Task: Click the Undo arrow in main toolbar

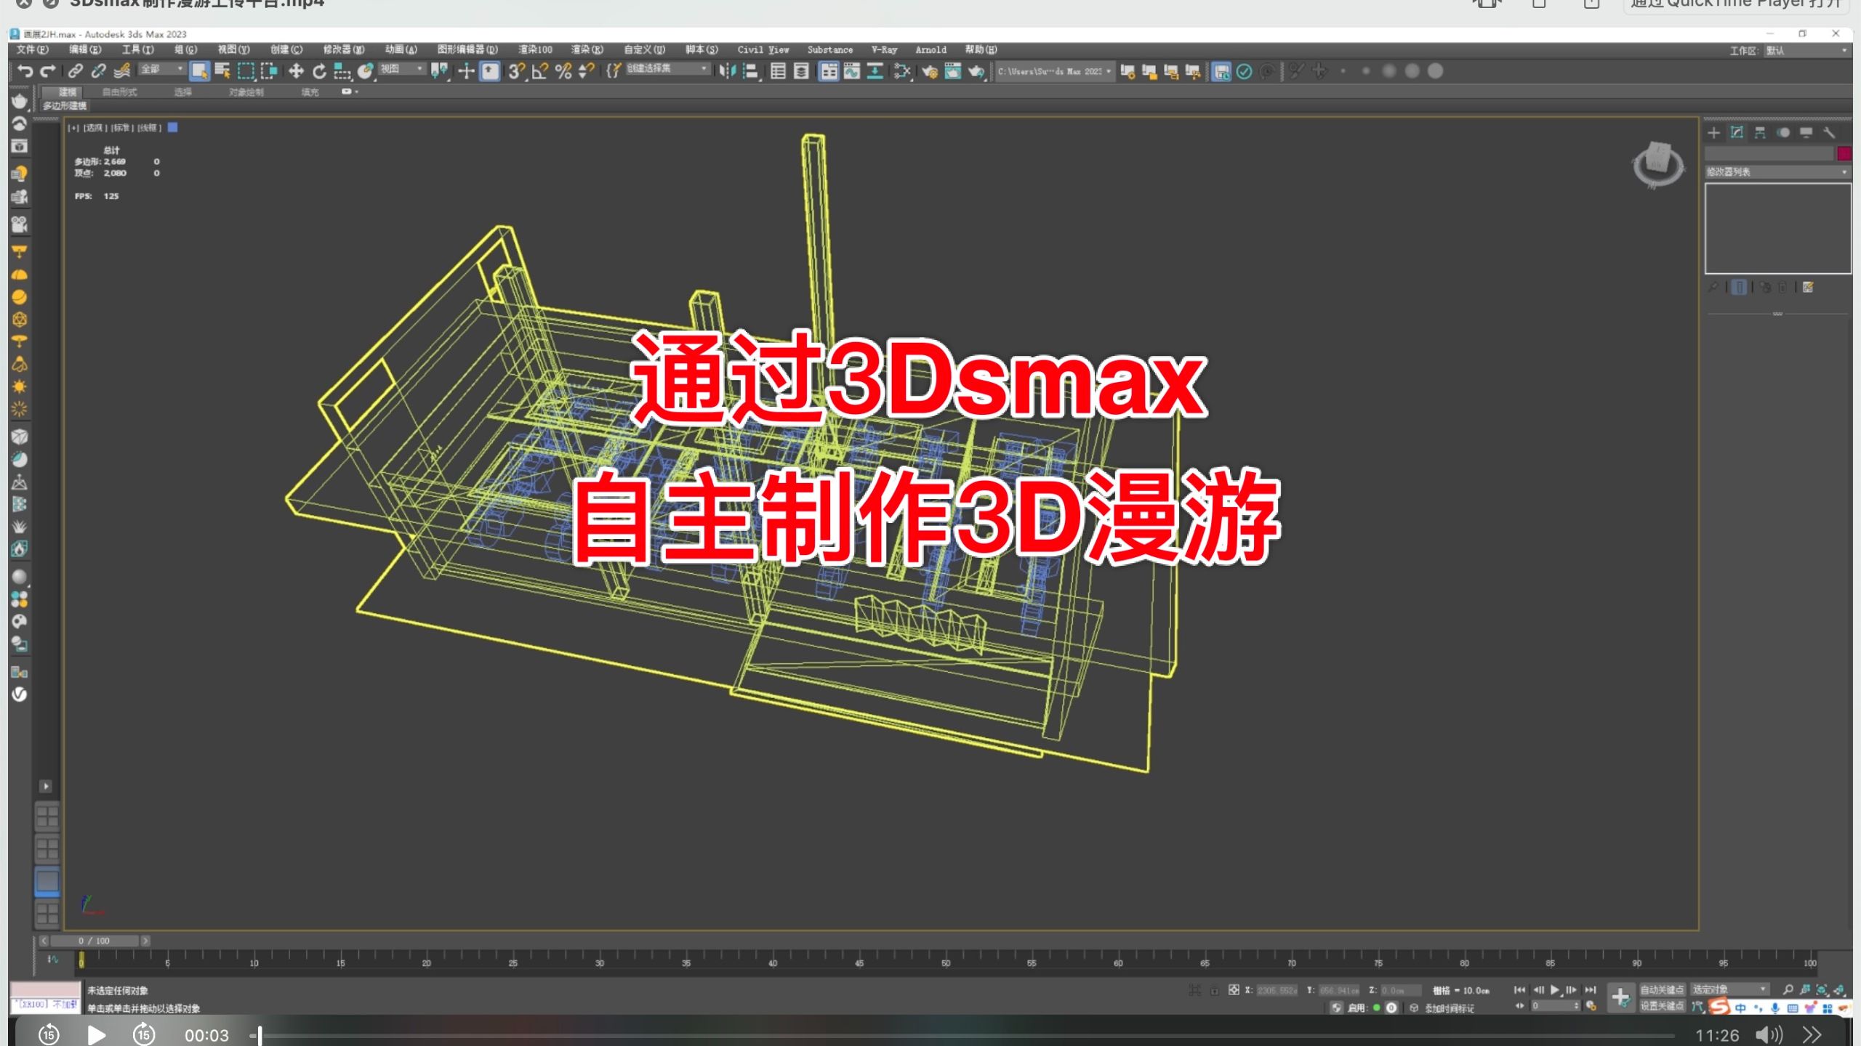Action: point(25,70)
